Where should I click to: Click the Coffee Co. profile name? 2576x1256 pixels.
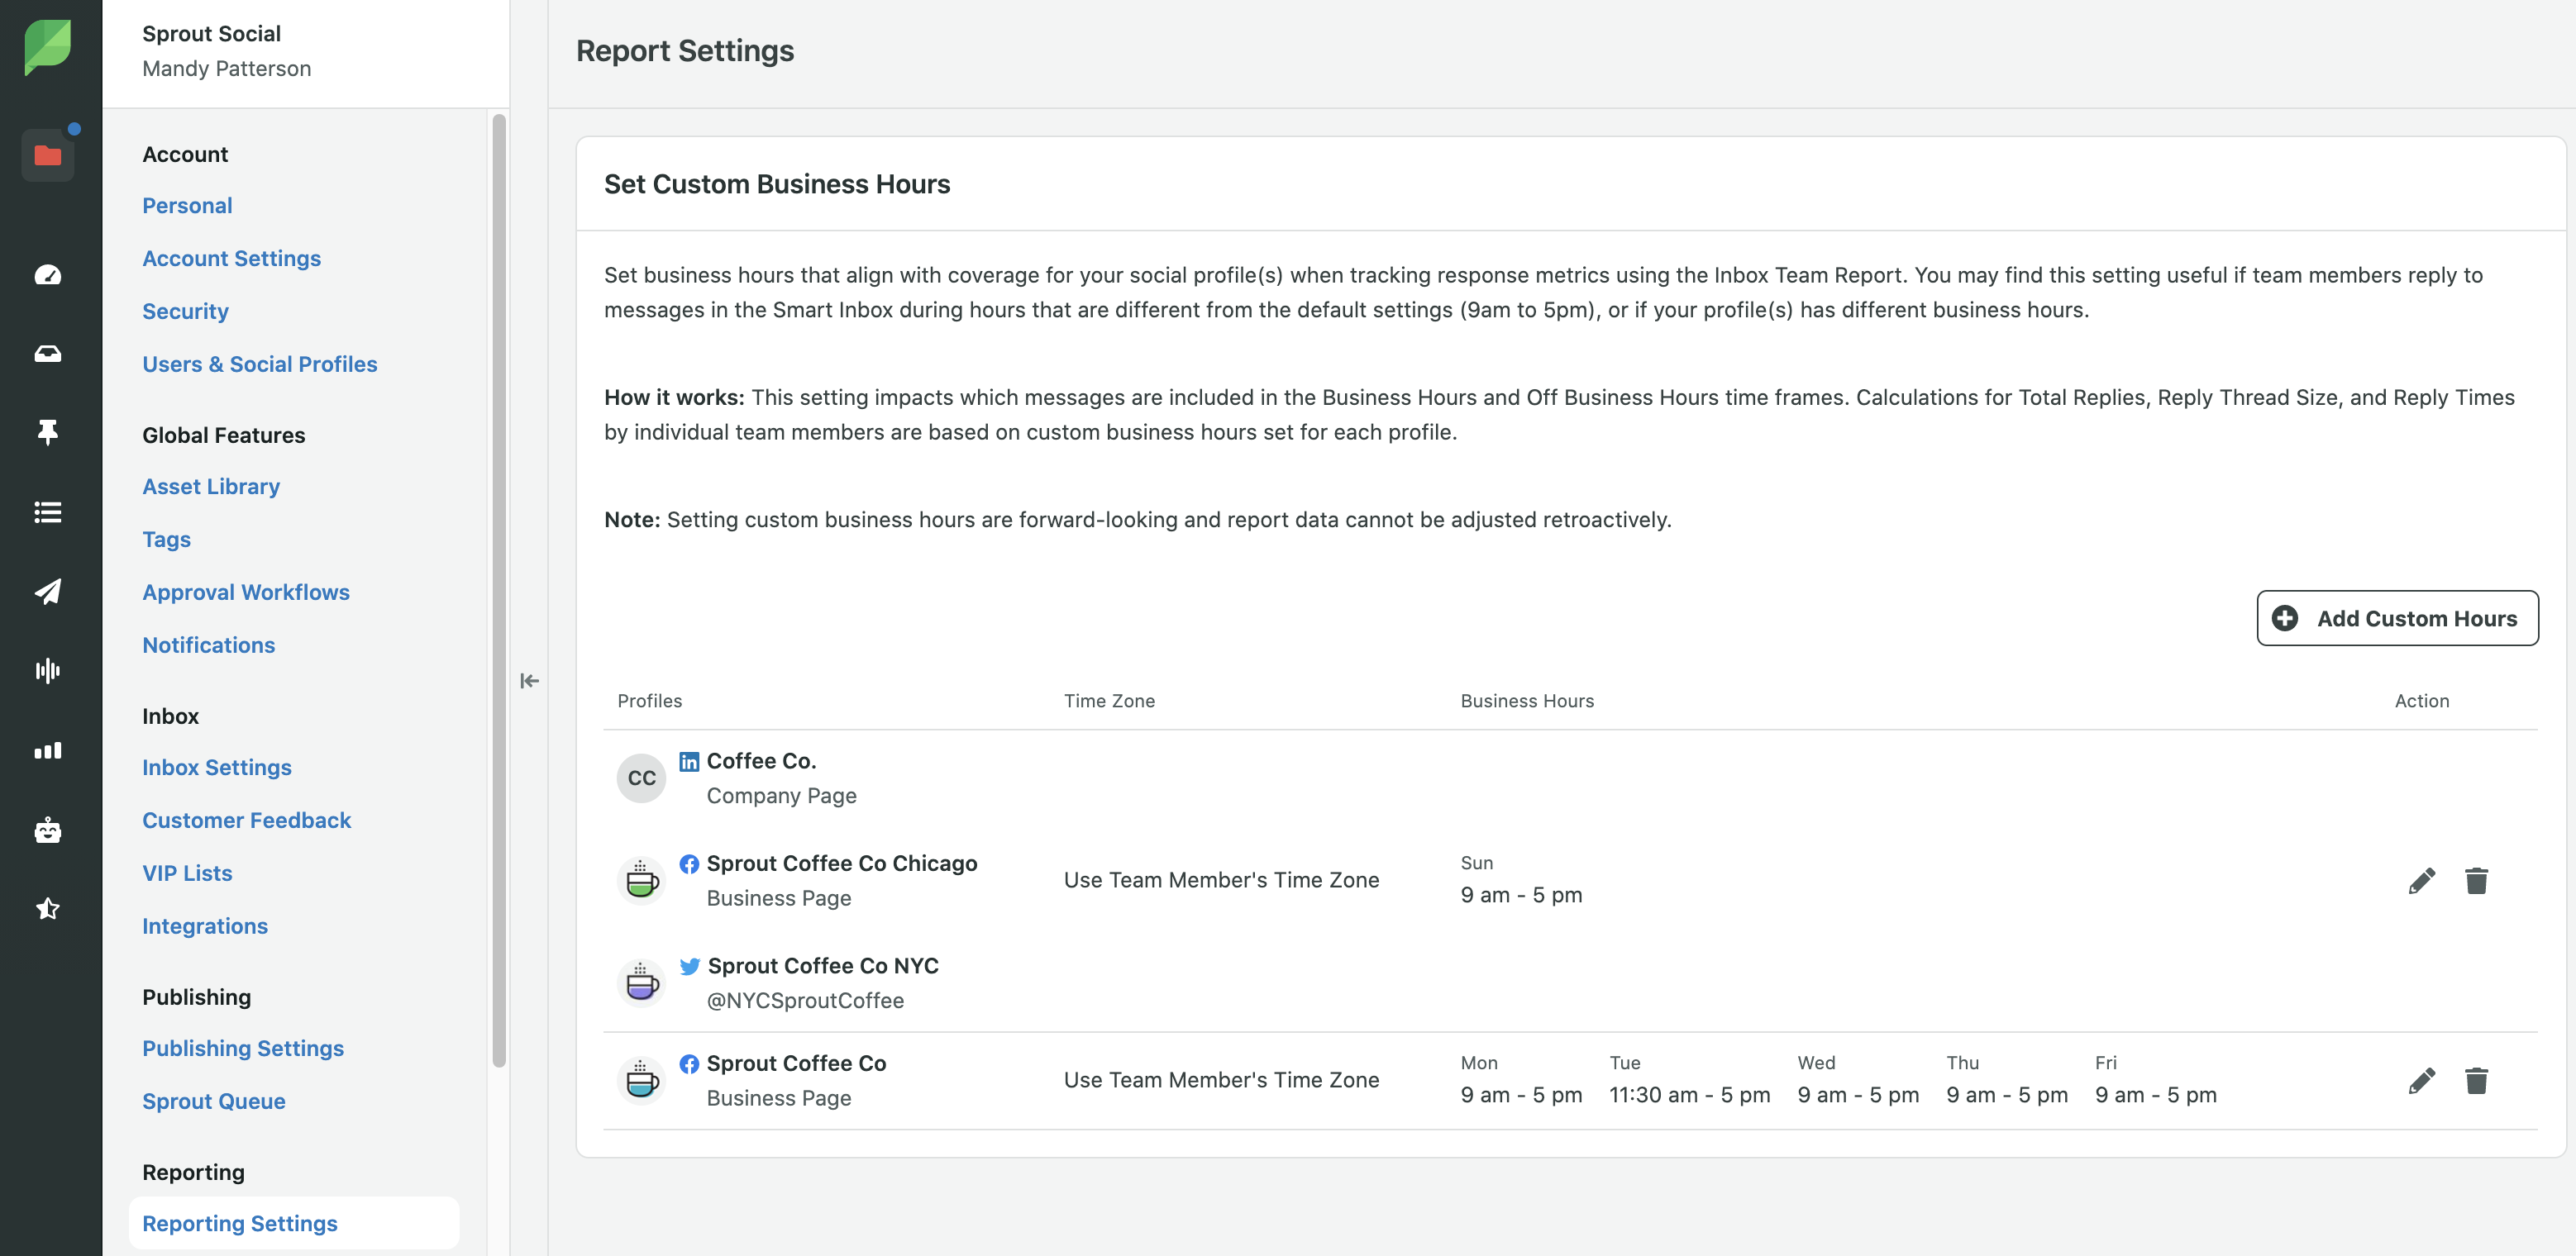(x=762, y=761)
